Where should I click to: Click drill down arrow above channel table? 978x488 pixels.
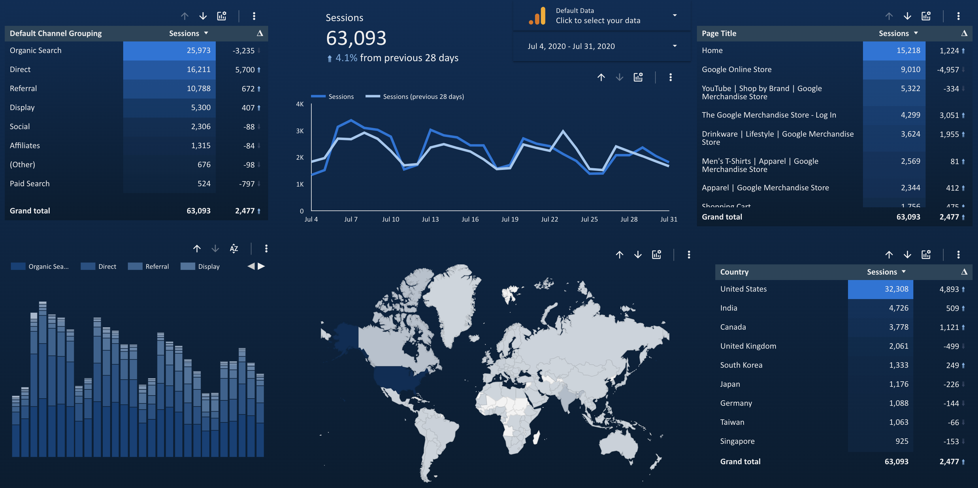(203, 16)
